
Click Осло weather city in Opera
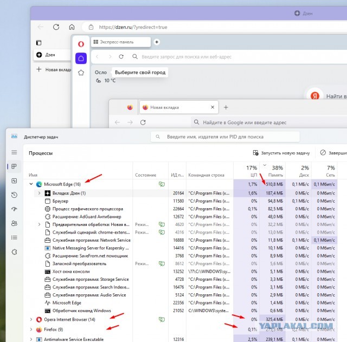101,72
